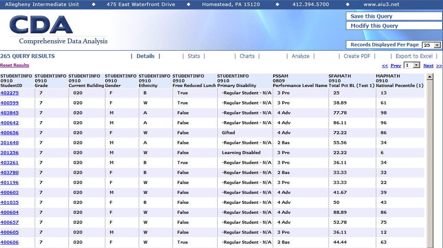Viewport: 443px width, 248px height.
Task: Click the 88.89 Total Pct value
Action: pyautogui.click(x=340, y=213)
